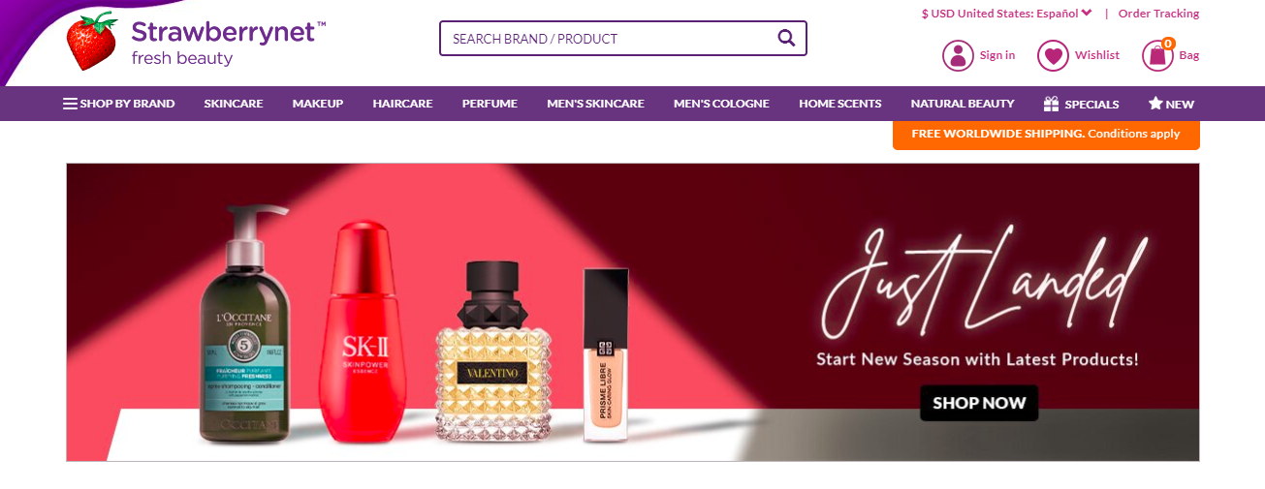Image resolution: width=1265 pixels, height=489 pixels.
Task: Open the Wishlist heart icon
Action: (x=1053, y=55)
